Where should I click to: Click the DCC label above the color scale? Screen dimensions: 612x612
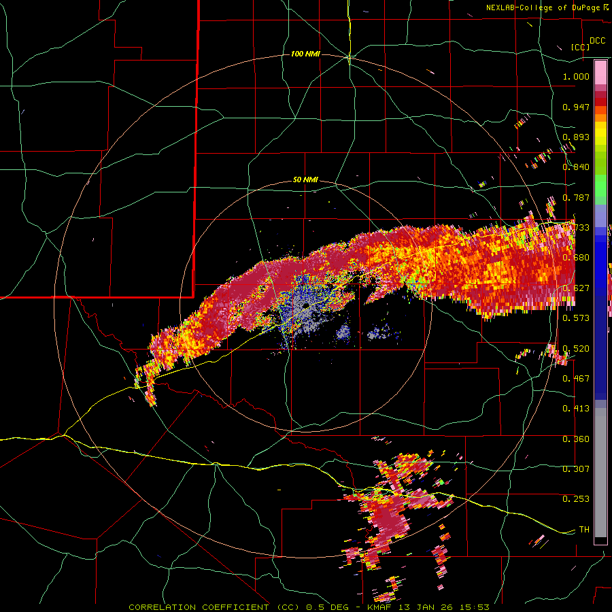pyautogui.click(x=597, y=41)
